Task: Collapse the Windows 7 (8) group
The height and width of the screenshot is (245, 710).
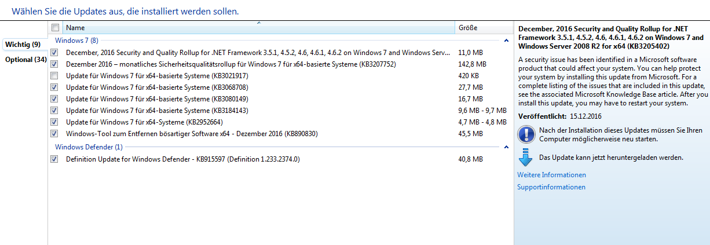Action: 506,41
